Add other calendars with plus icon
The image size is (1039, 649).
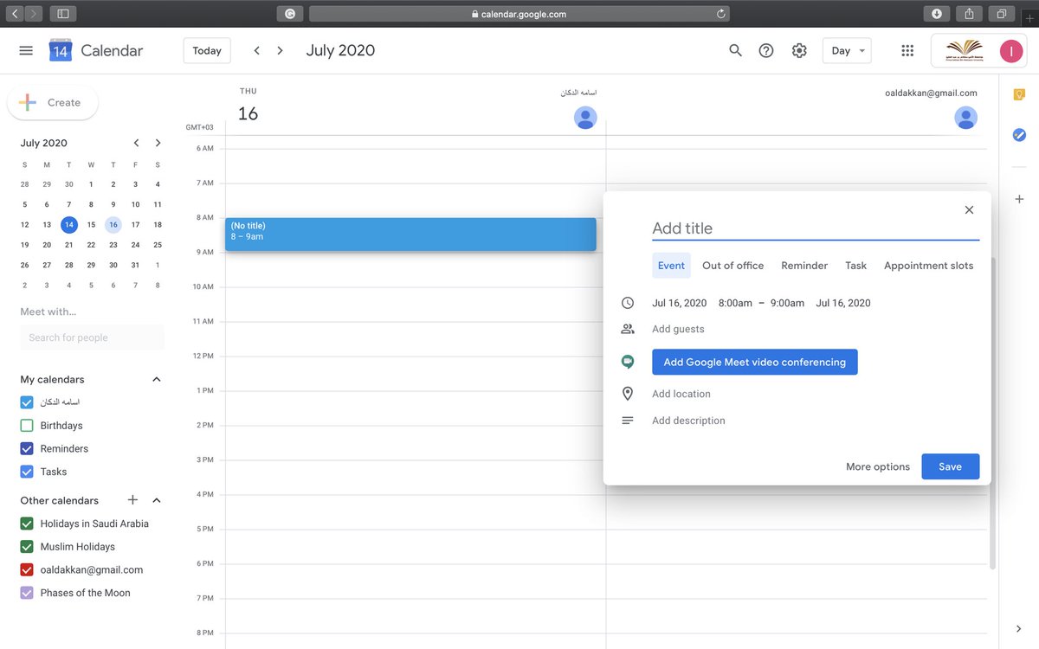pyautogui.click(x=132, y=500)
